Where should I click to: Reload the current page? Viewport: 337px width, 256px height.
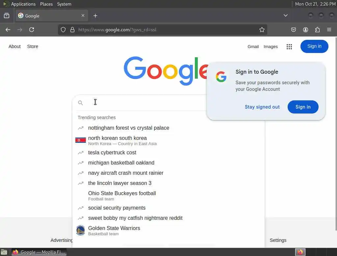(x=32, y=30)
